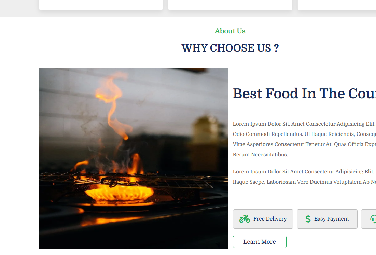Click paragraph starting Lorem Ipsum Dolor Sit Amet Consectetur

(x=304, y=176)
